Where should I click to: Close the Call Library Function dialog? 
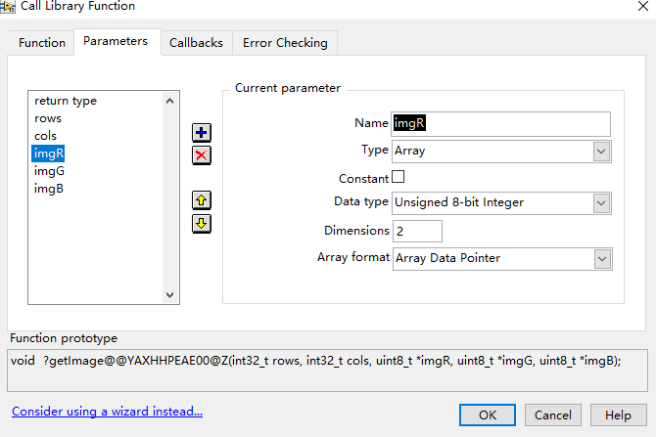pos(643,6)
